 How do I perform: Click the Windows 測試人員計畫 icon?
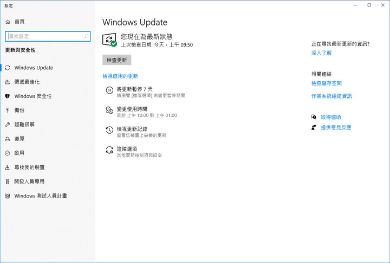point(8,196)
